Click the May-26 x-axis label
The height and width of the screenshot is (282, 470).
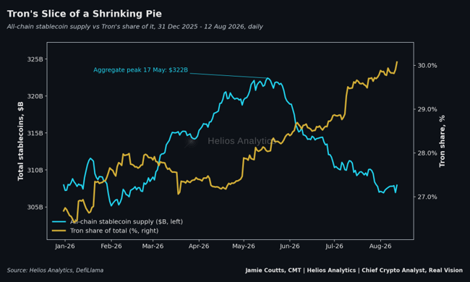[244, 246]
